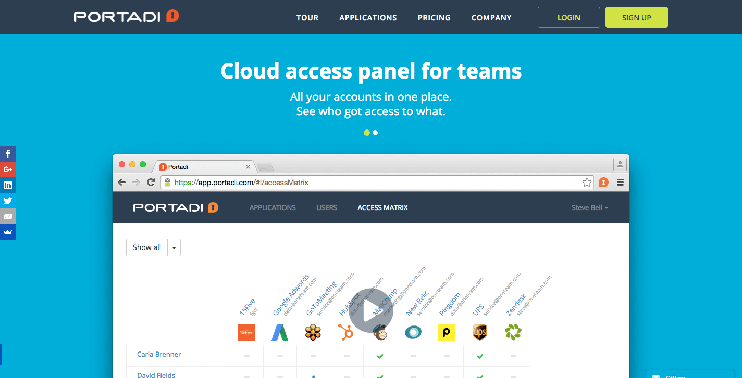Click the Show all button
Viewport: 742px width, 378px height.
click(x=147, y=247)
